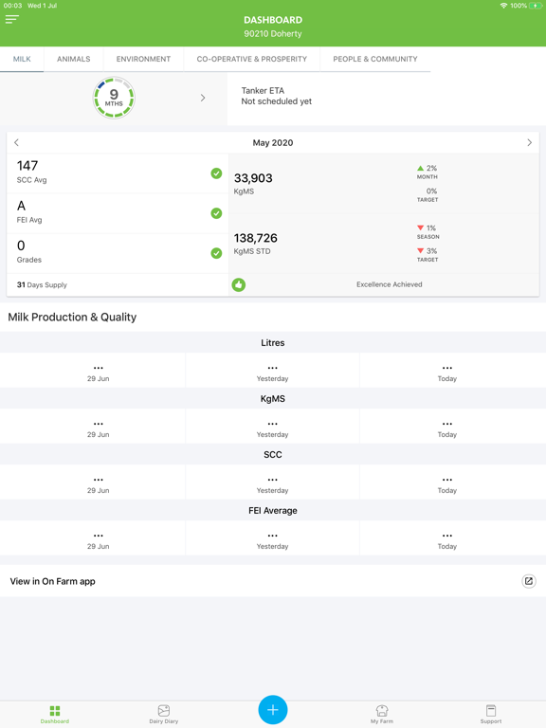Tap the Wi-Fi status icon
Screen dimensions: 546x728
point(503,6)
